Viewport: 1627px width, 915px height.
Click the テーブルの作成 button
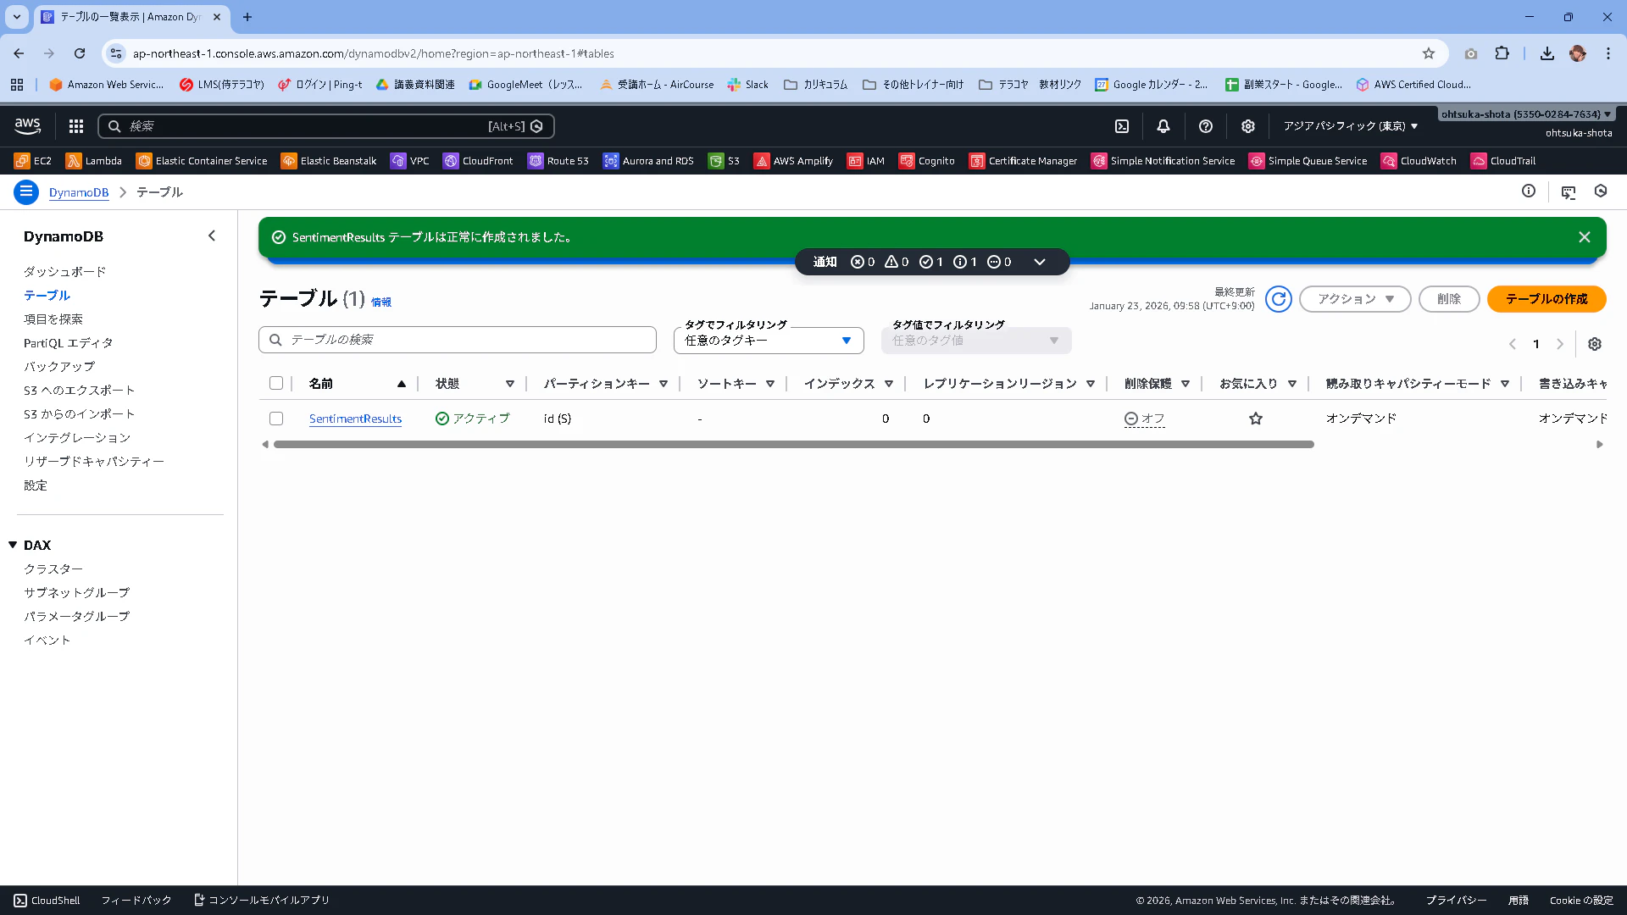(1546, 299)
